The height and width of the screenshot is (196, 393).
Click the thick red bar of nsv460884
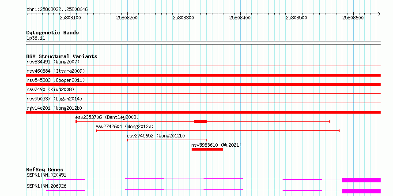click(203, 75)
